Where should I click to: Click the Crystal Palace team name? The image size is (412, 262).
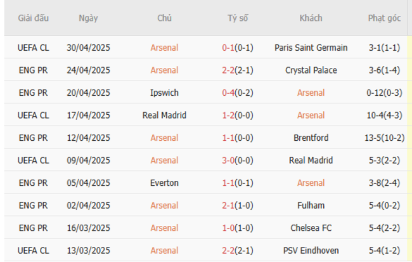pyautogui.click(x=311, y=70)
